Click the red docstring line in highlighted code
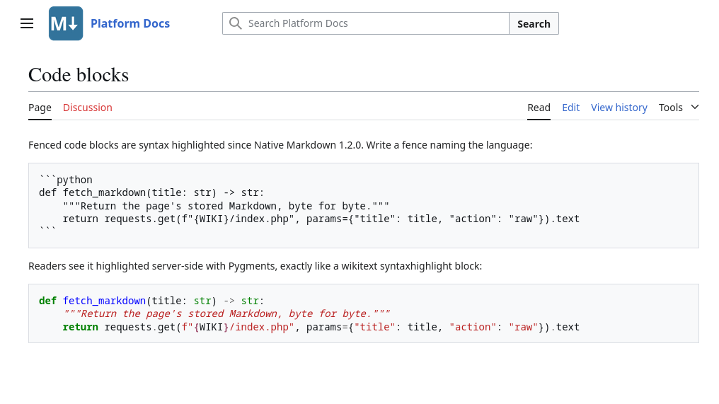 [226, 313]
